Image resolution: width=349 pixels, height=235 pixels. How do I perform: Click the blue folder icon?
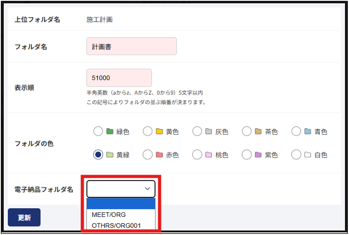tap(308, 131)
